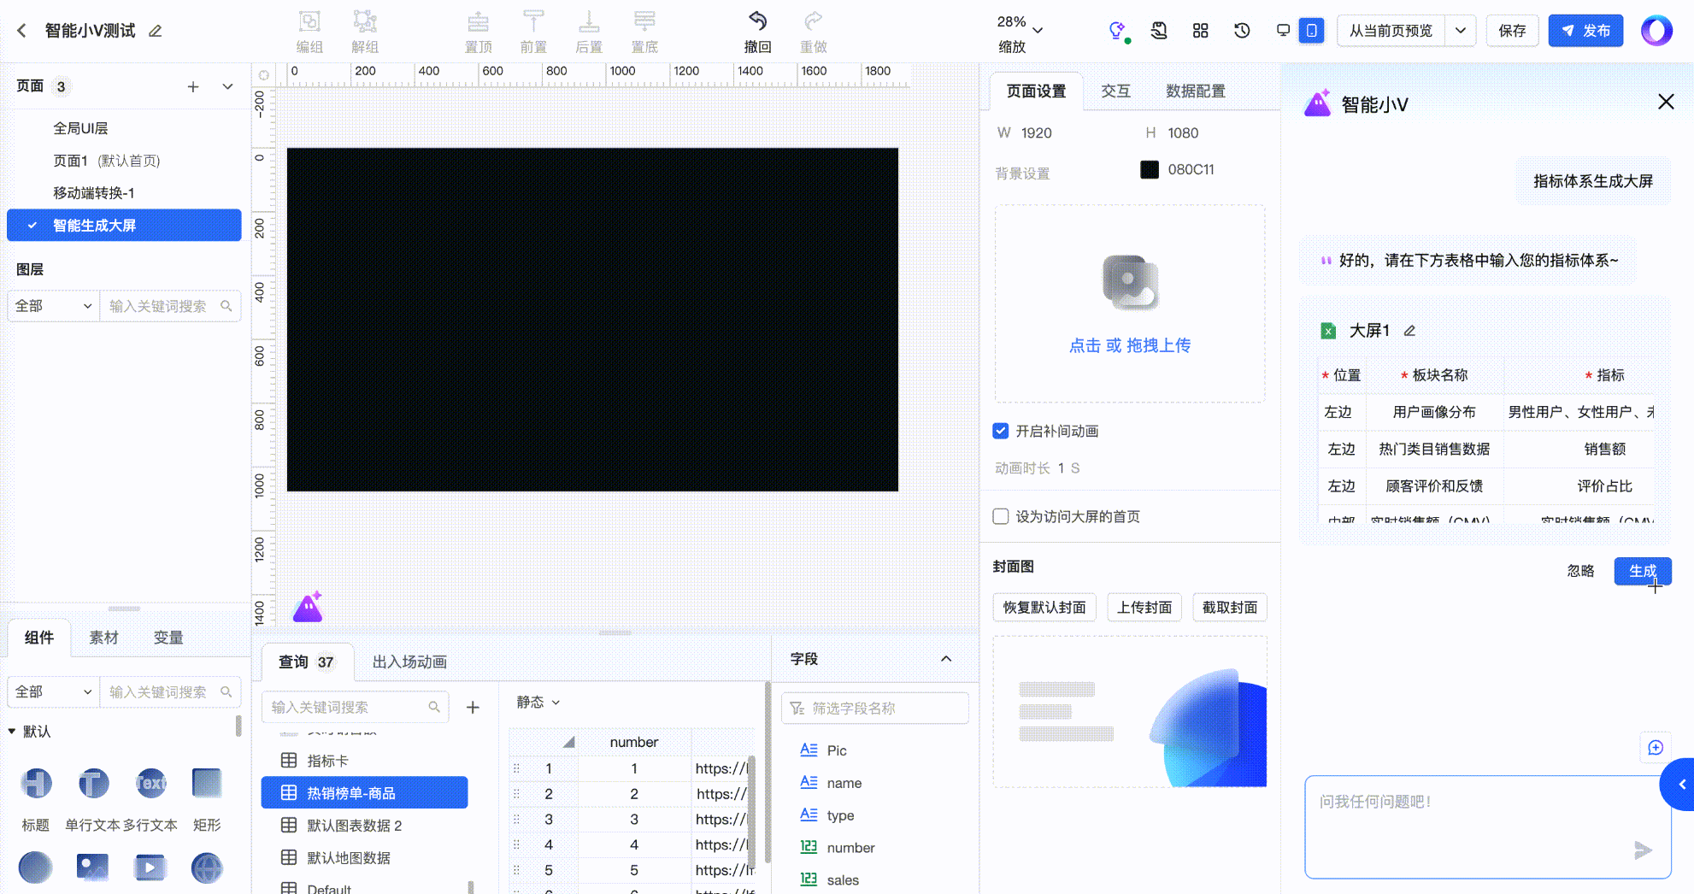Viewport: 1694px width, 894px height.
Task: Switch to the 数据配置 tab
Action: 1195,91
